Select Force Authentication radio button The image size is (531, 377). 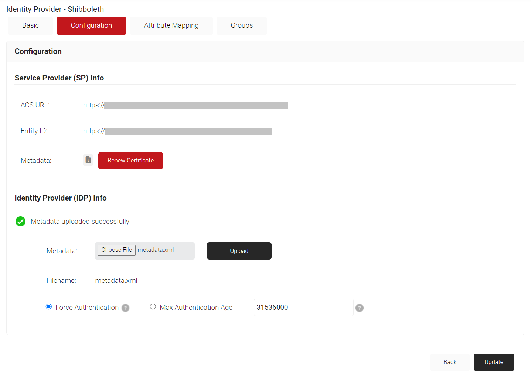(49, 307)
